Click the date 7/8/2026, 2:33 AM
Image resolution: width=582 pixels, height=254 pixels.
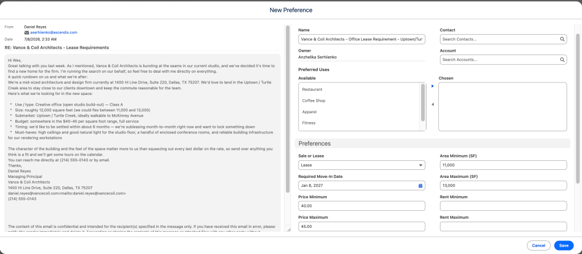click(40, 39)
